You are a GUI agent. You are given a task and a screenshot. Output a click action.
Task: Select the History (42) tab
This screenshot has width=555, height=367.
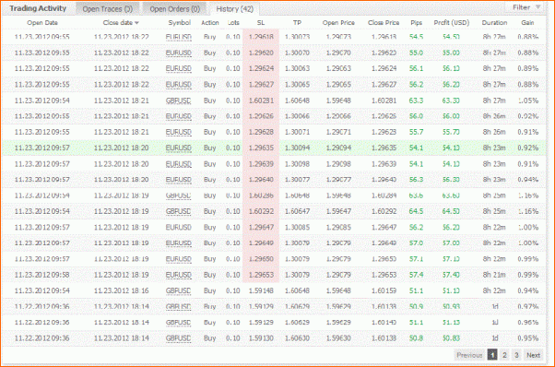click(x=235, y=9)
